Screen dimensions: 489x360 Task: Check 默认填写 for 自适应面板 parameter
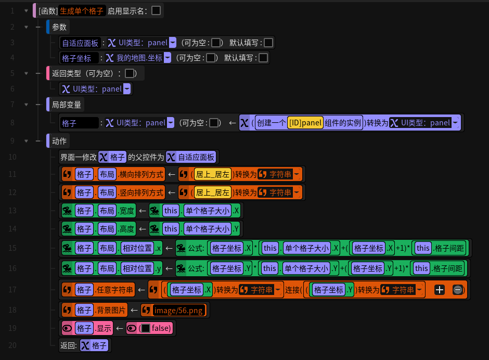pos(268,43)
